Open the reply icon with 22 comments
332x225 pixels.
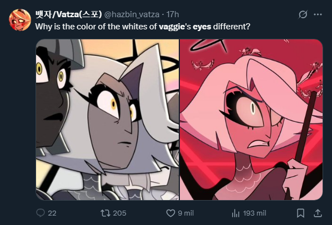(x=41, y=213)
